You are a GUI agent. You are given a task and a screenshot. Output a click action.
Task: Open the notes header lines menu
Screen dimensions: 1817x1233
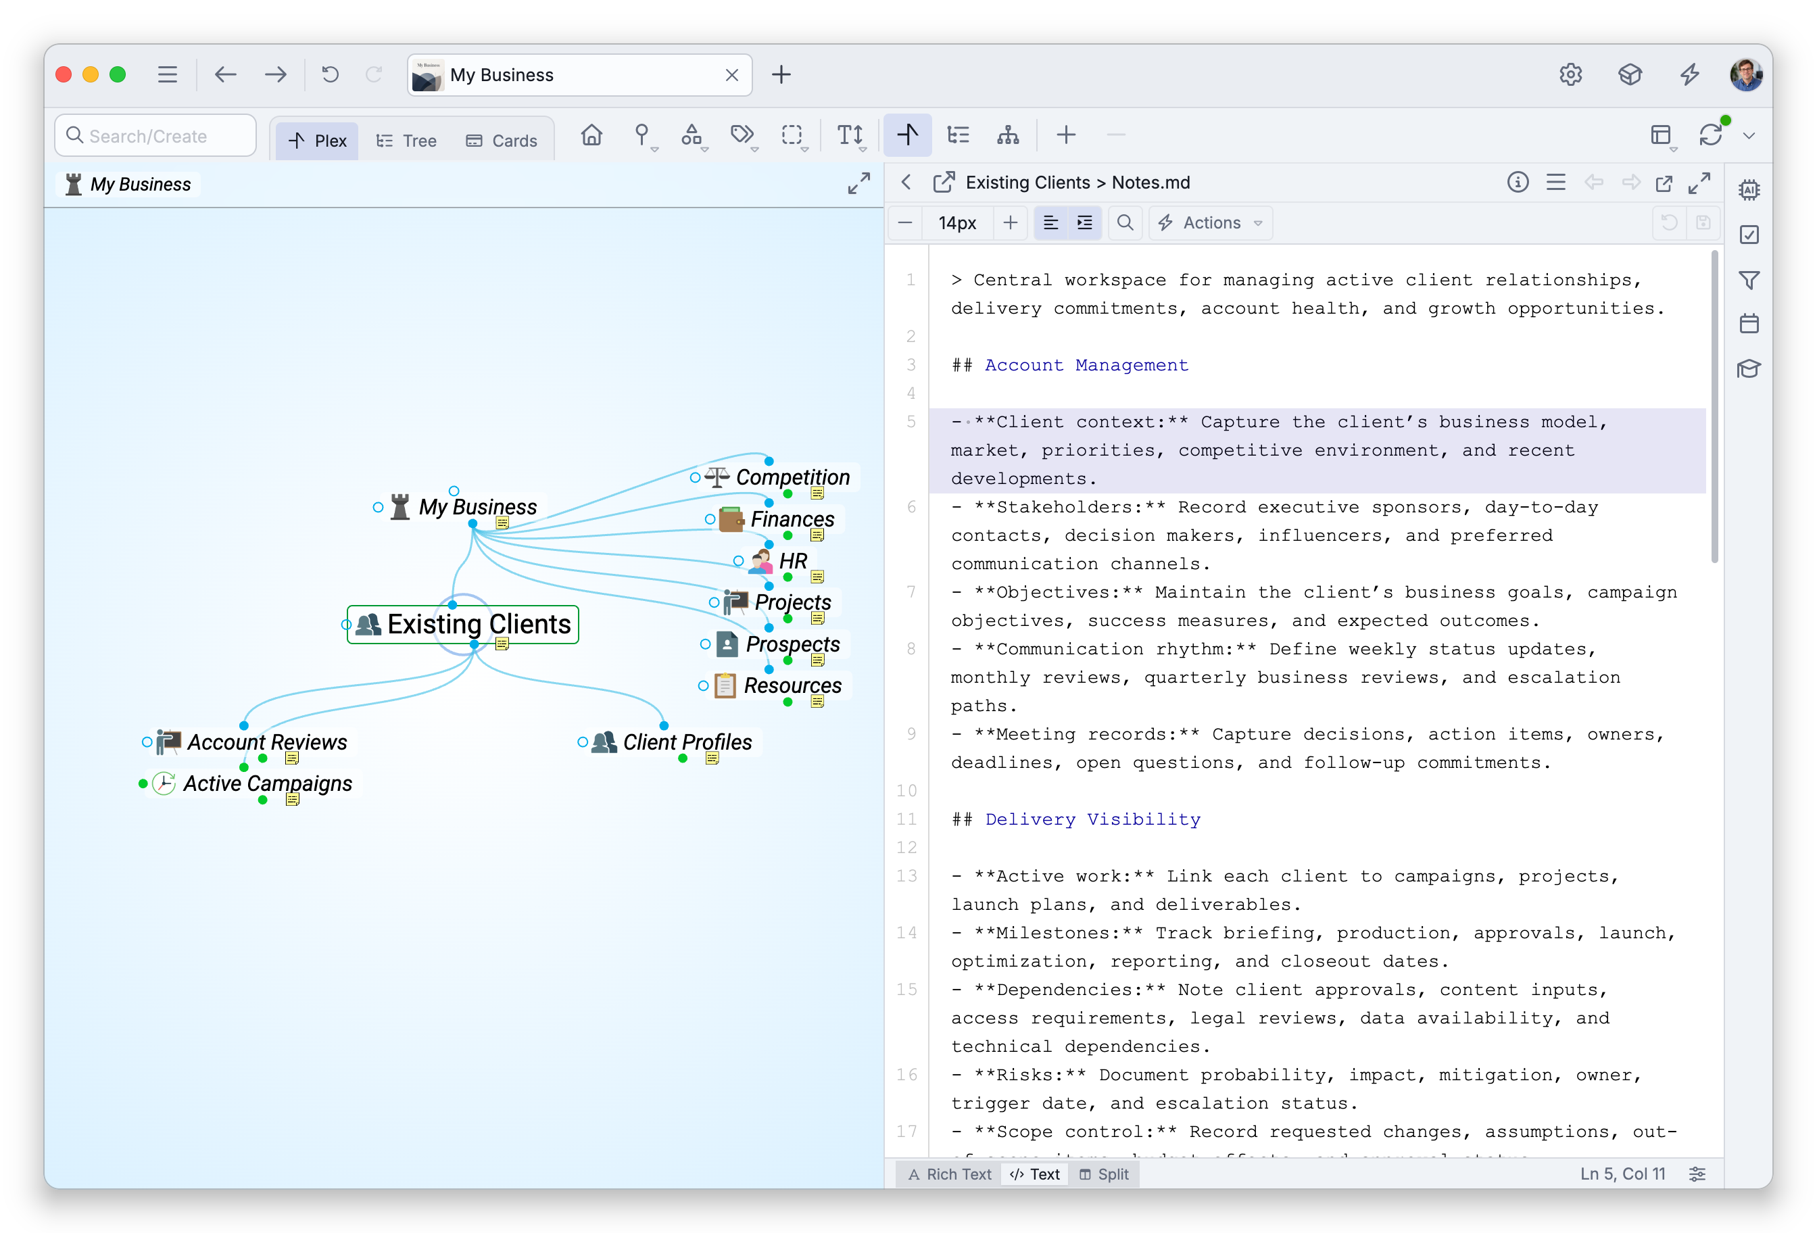[x=1556, y=182]
